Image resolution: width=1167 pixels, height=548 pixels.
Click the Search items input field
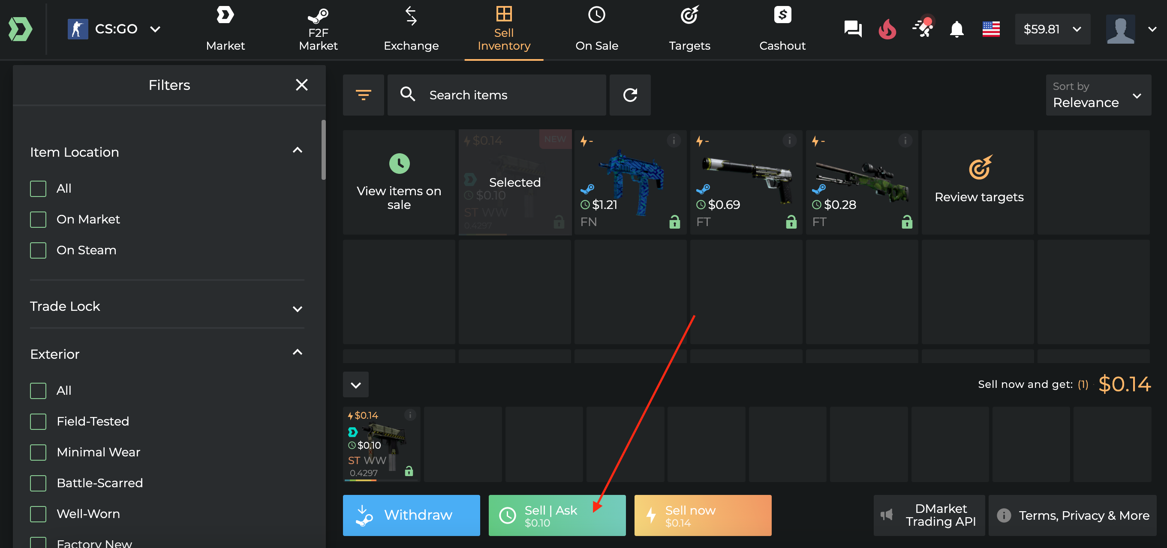click(496, 95)
